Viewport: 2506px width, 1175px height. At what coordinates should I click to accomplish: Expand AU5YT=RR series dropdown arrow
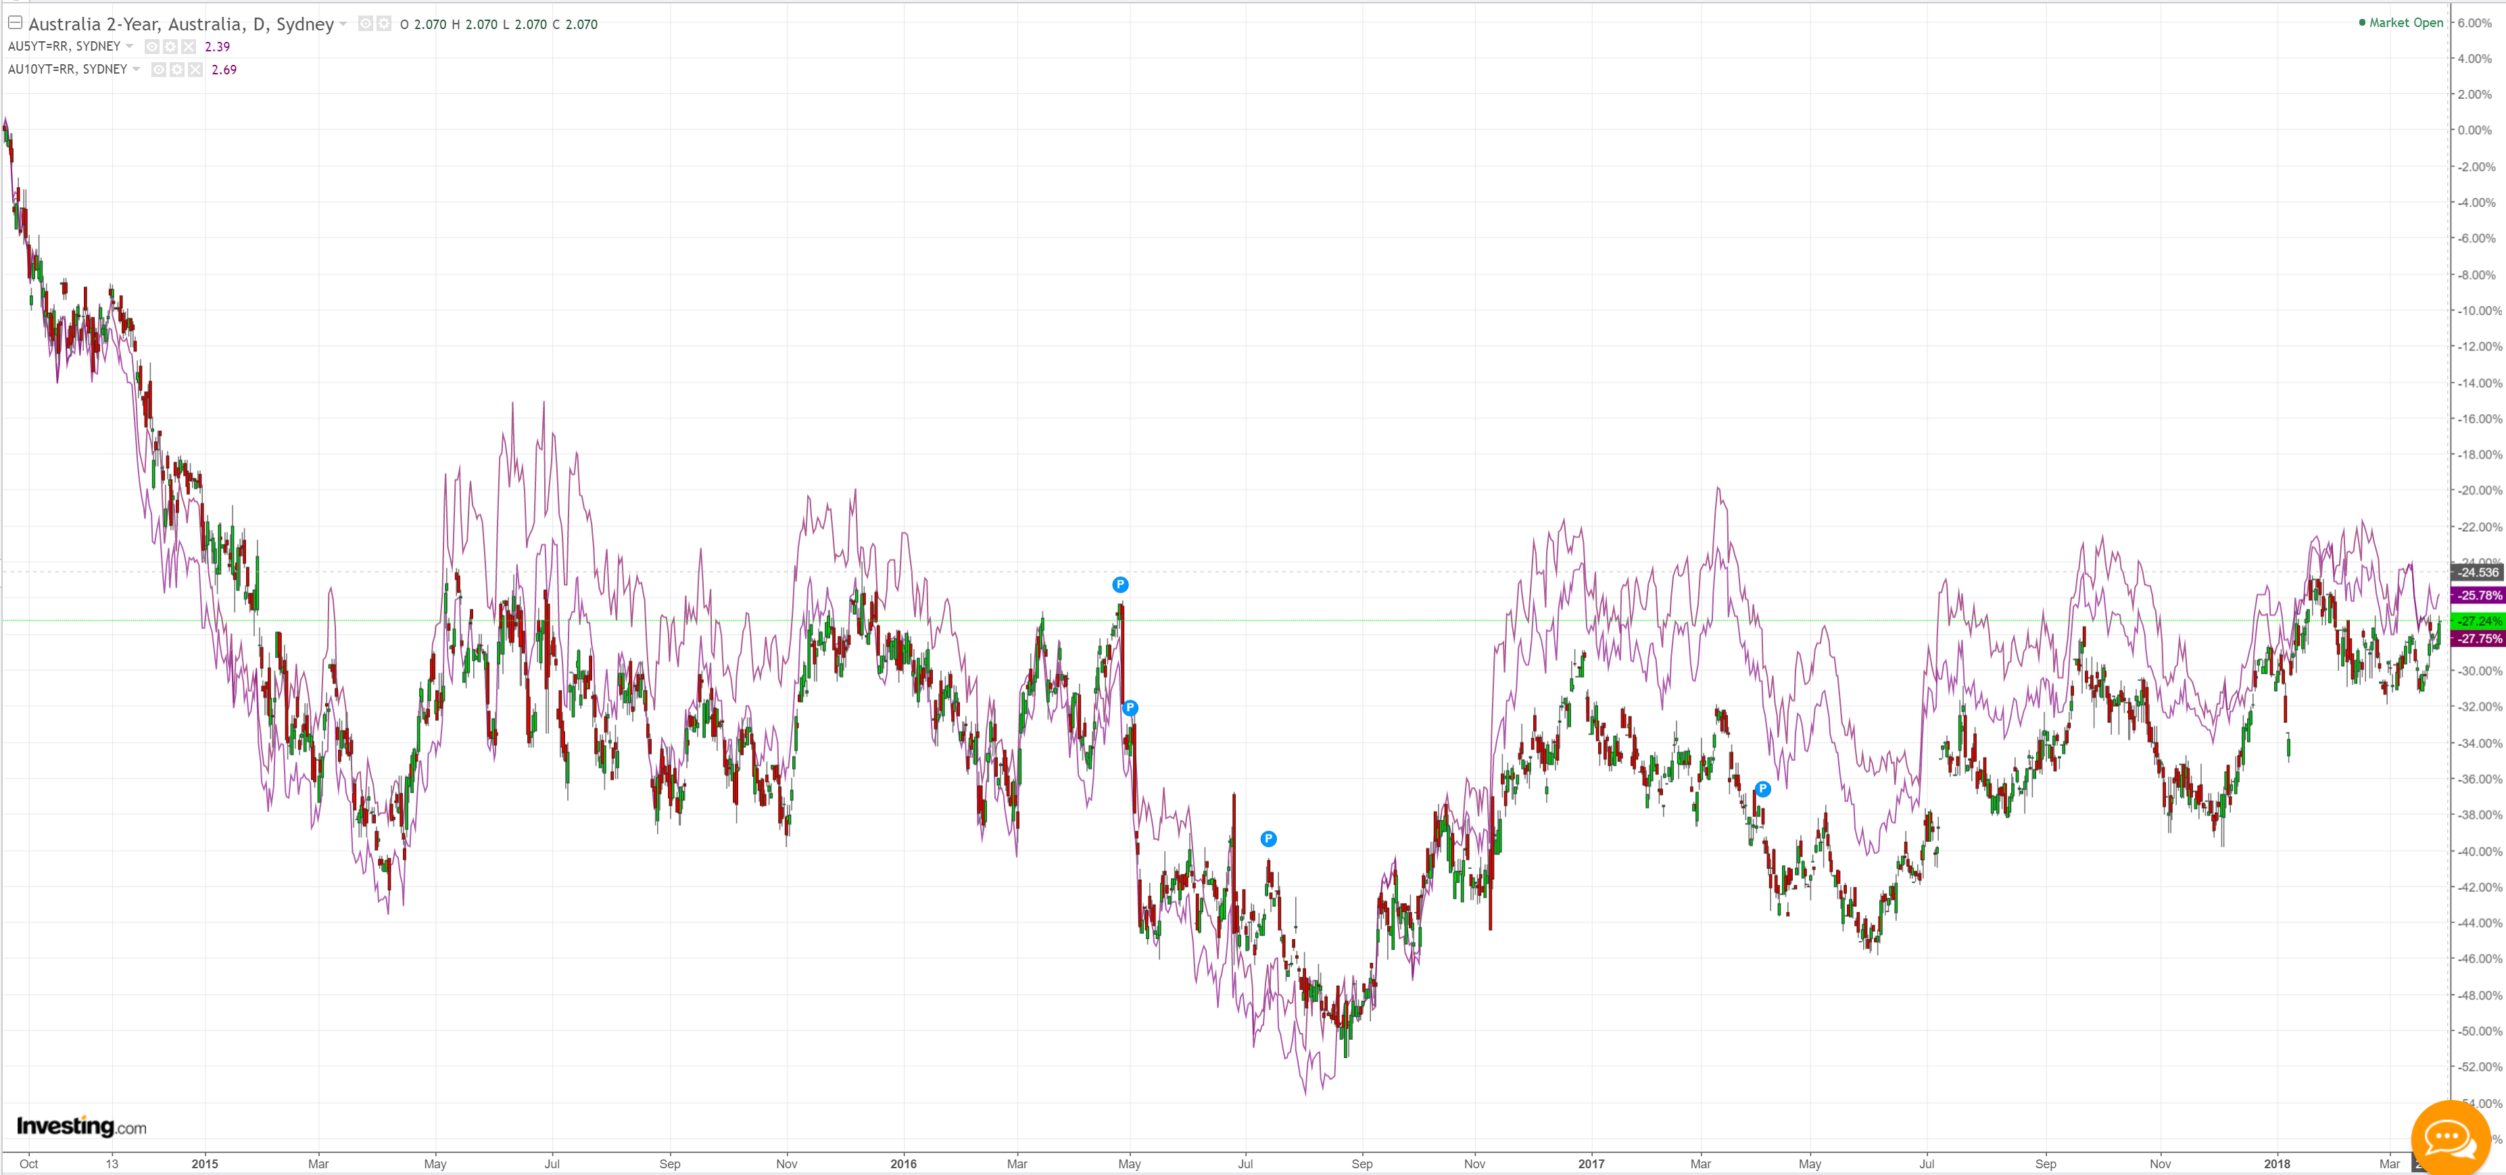(x=129, y=46)
